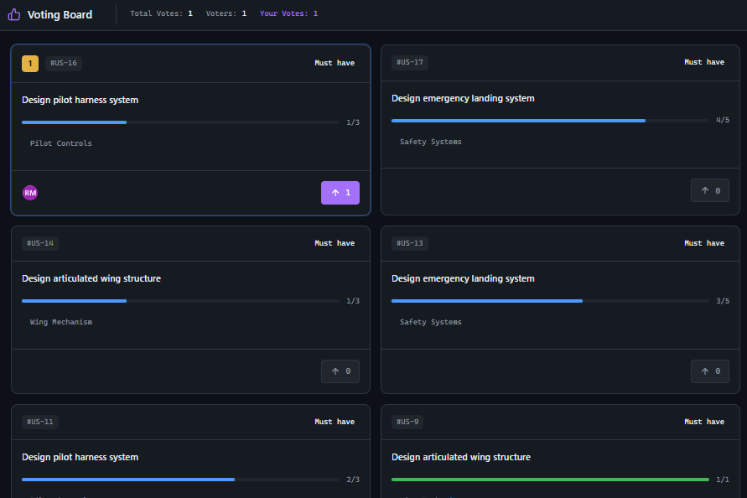Toggle a vote on the articulated wing card
The height and width of the screenshot is (498, 747).
340,371
